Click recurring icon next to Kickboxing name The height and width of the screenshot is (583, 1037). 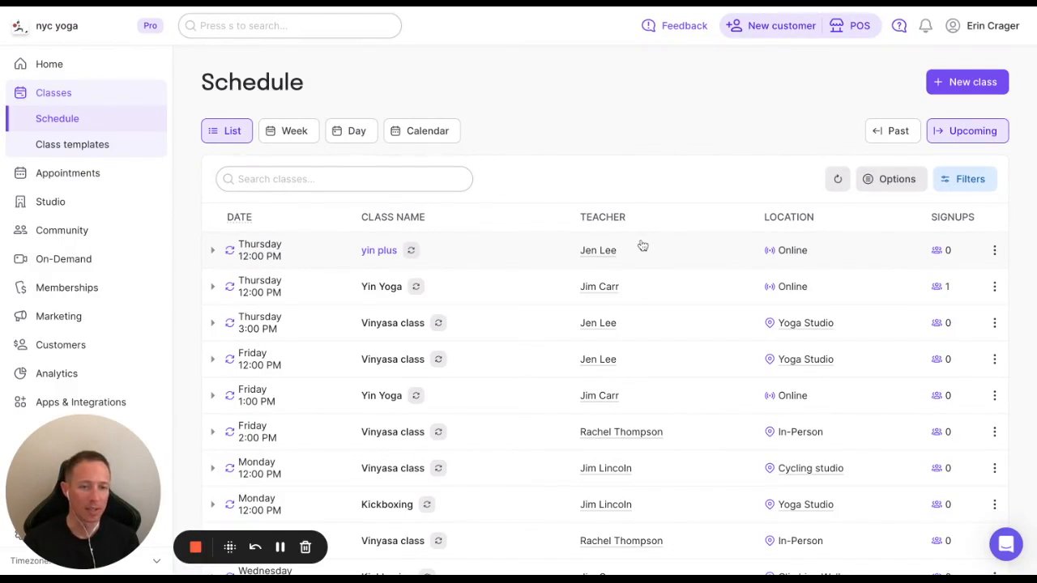point(427,504)
